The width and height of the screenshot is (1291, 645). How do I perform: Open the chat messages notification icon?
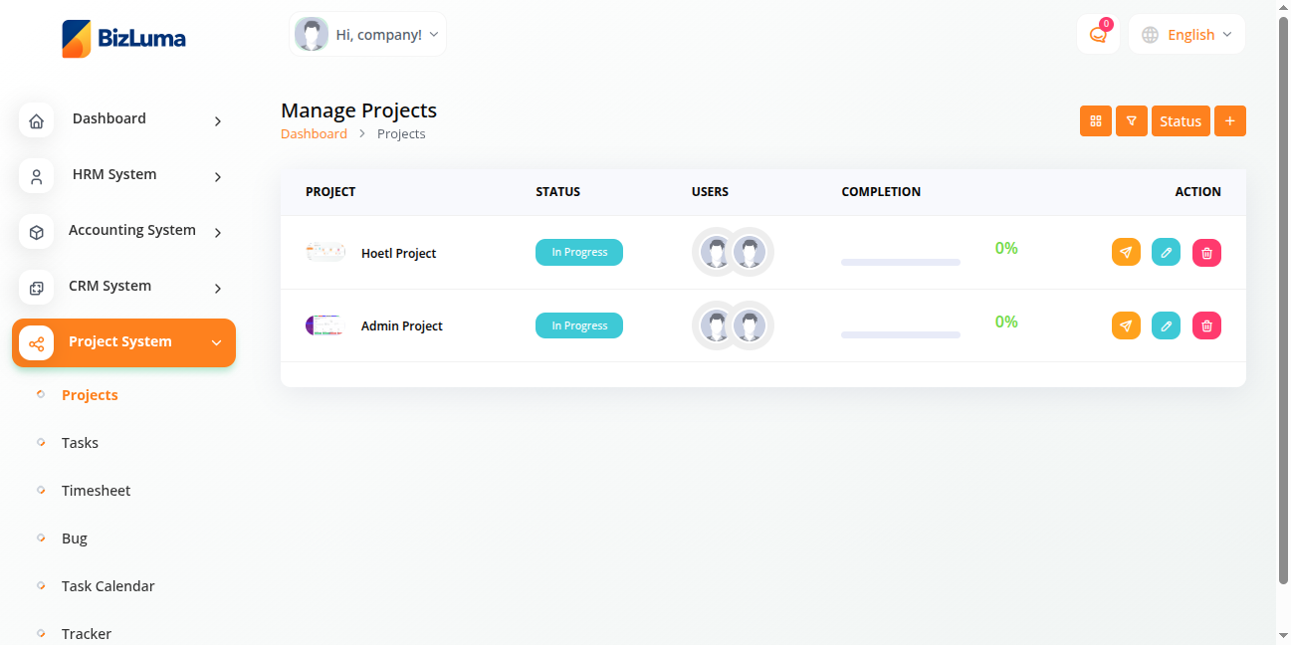pos(1098,35)
